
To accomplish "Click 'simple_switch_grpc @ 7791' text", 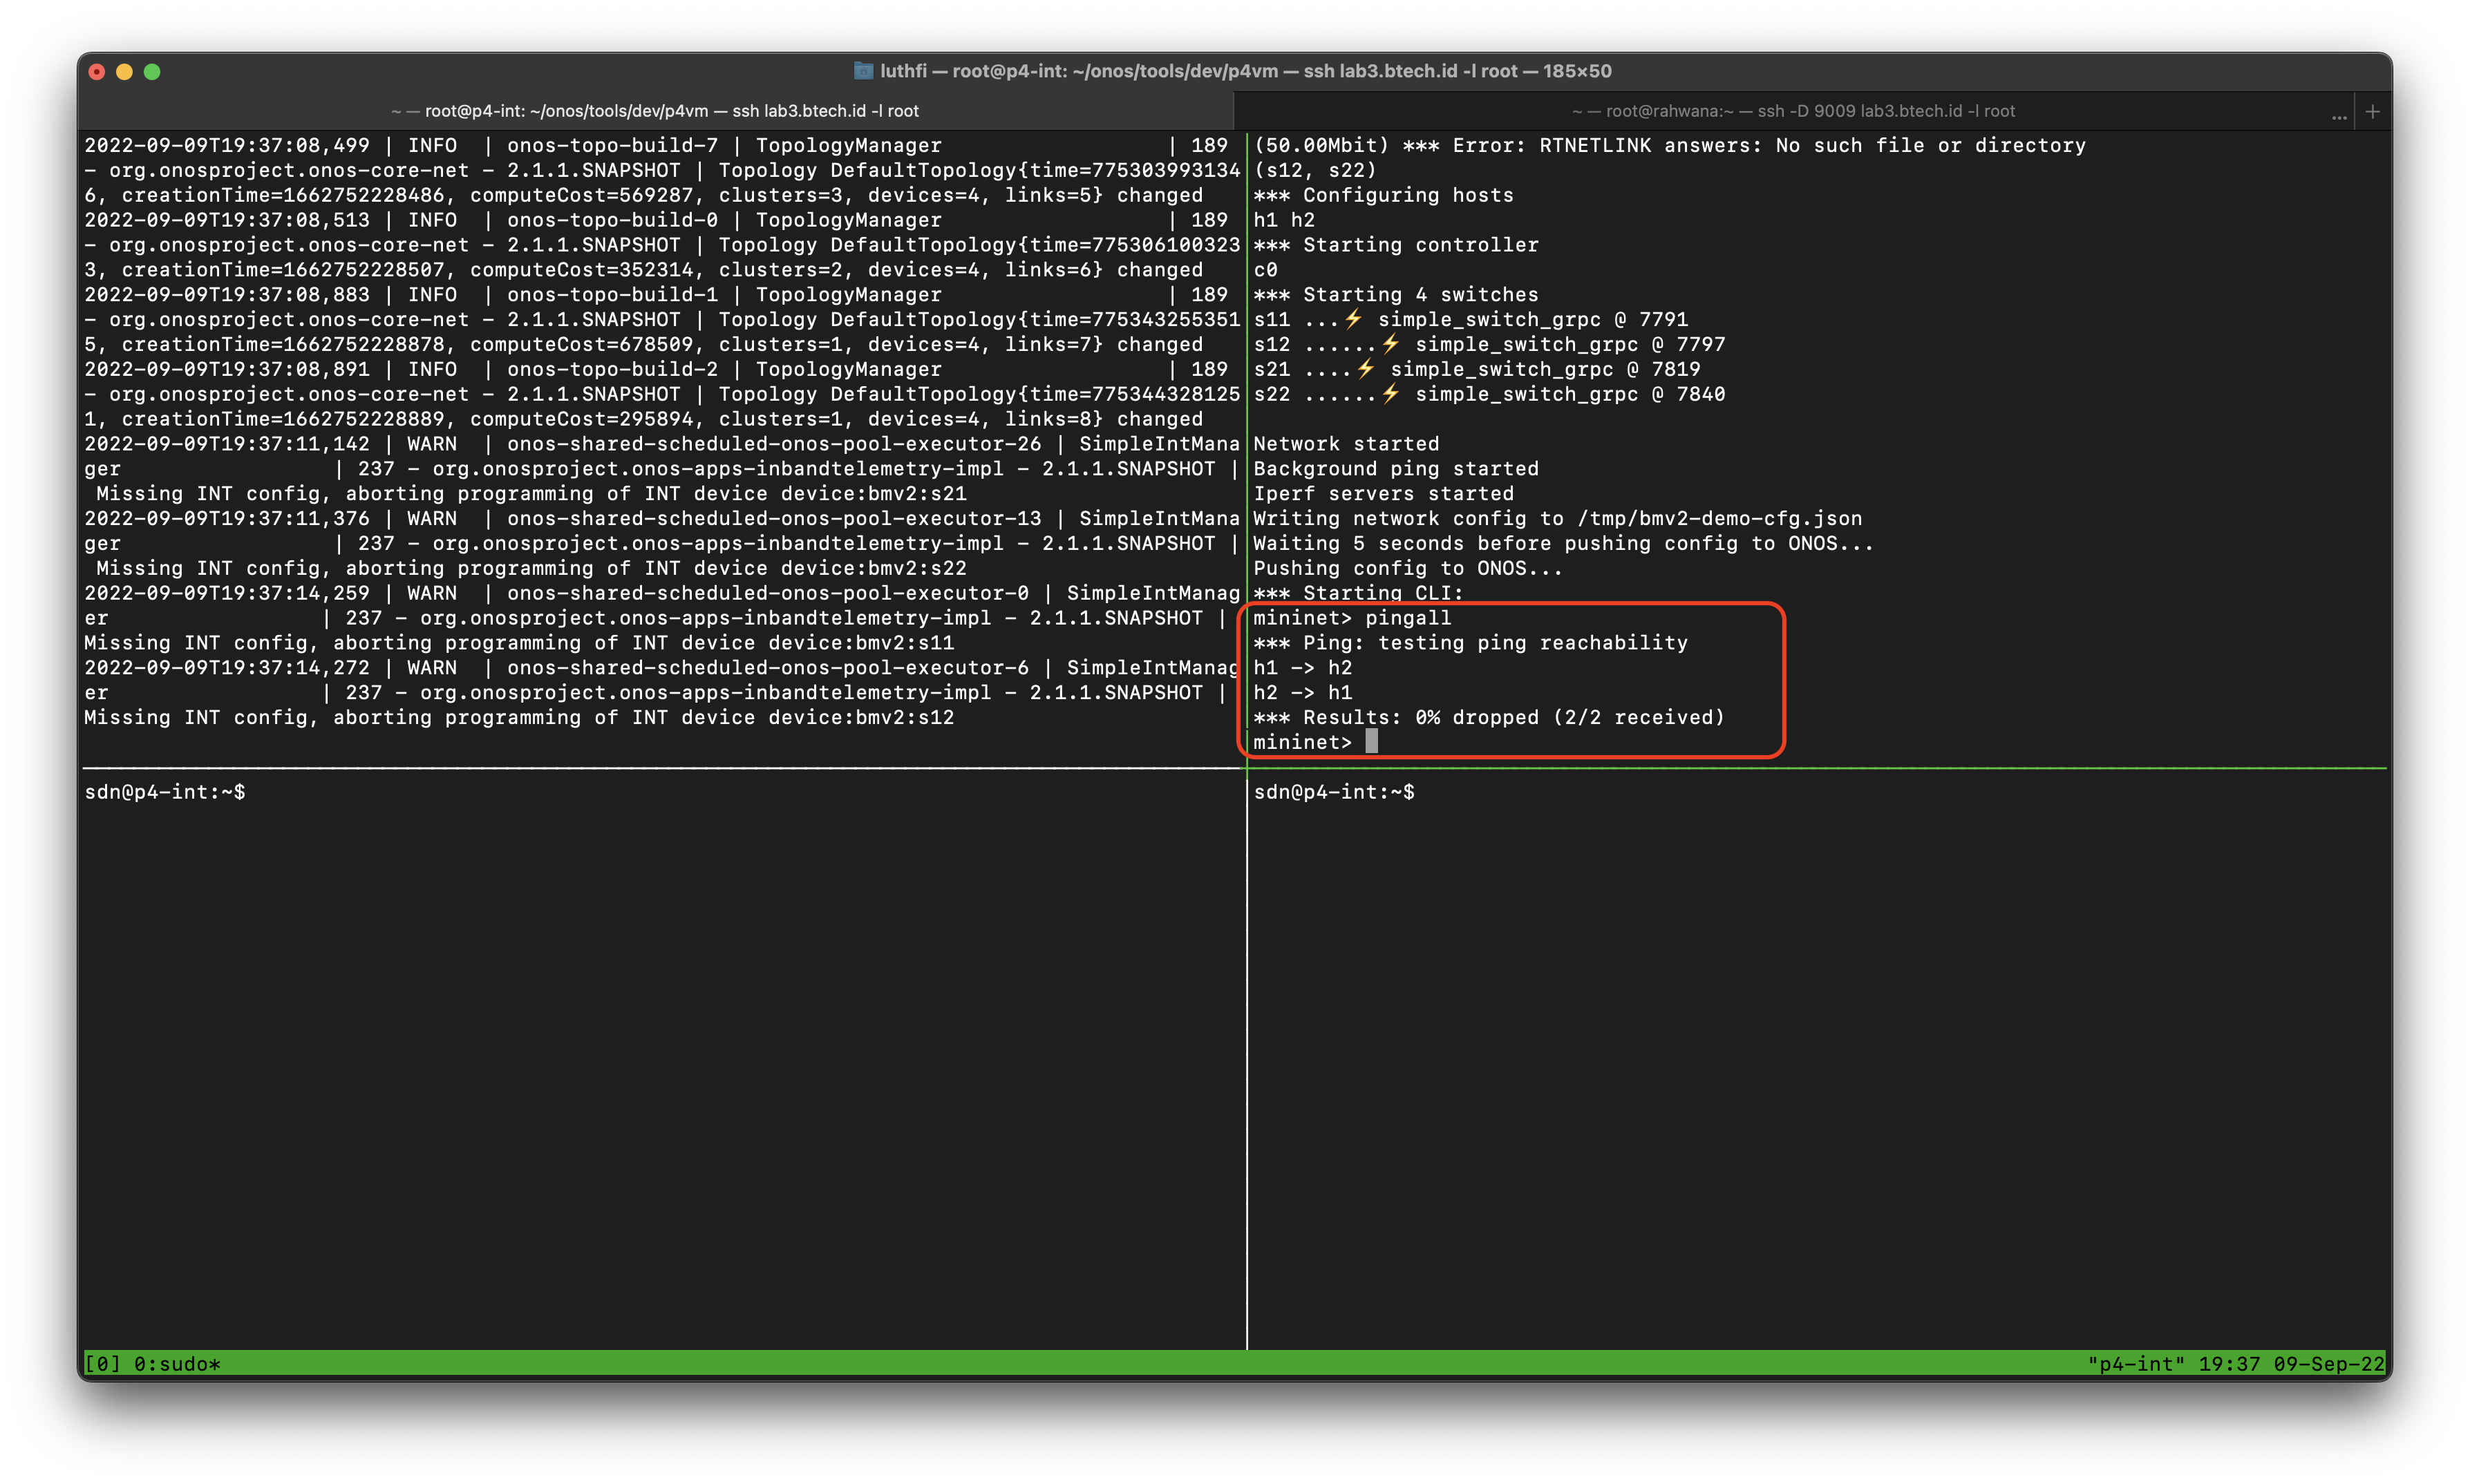I will click(1533, 319).
